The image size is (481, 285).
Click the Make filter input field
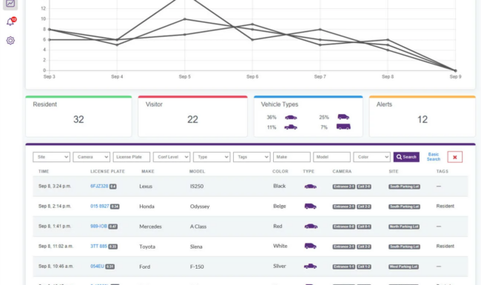(292, 157)
